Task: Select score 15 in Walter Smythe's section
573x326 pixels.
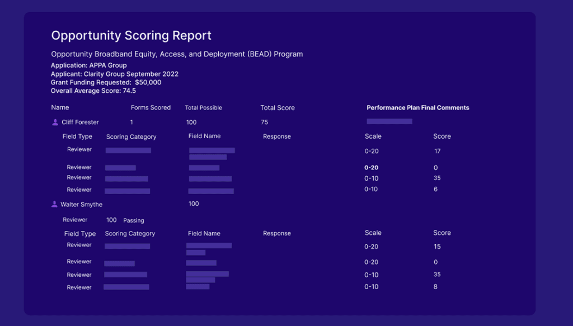Action: pyautogui.click(x=437, y=247)
